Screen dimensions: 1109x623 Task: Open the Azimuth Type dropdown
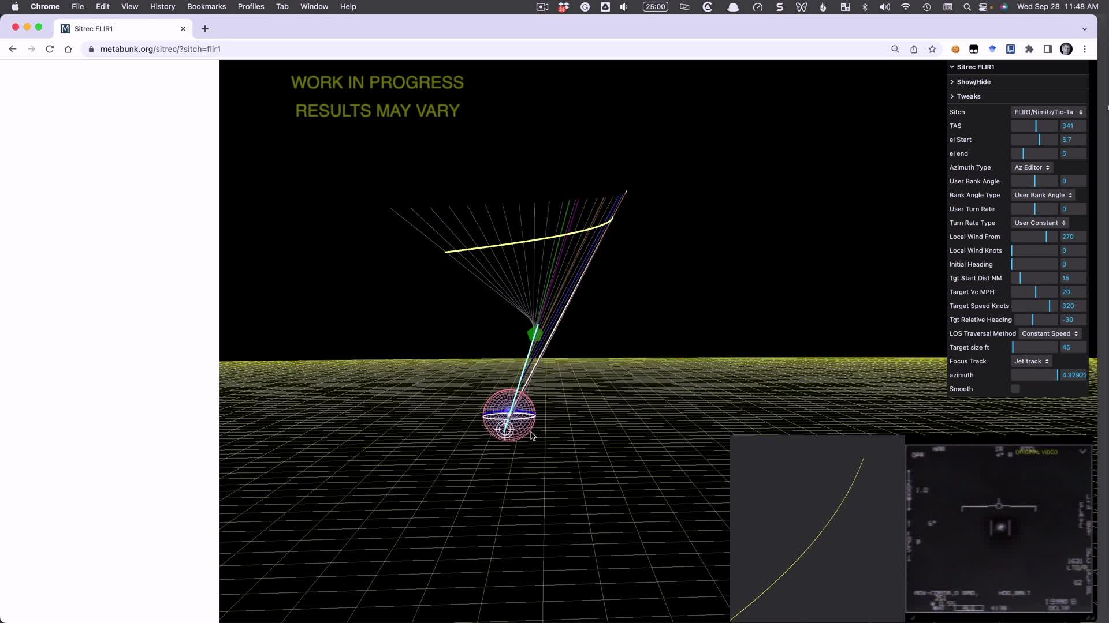(1032, 167)
